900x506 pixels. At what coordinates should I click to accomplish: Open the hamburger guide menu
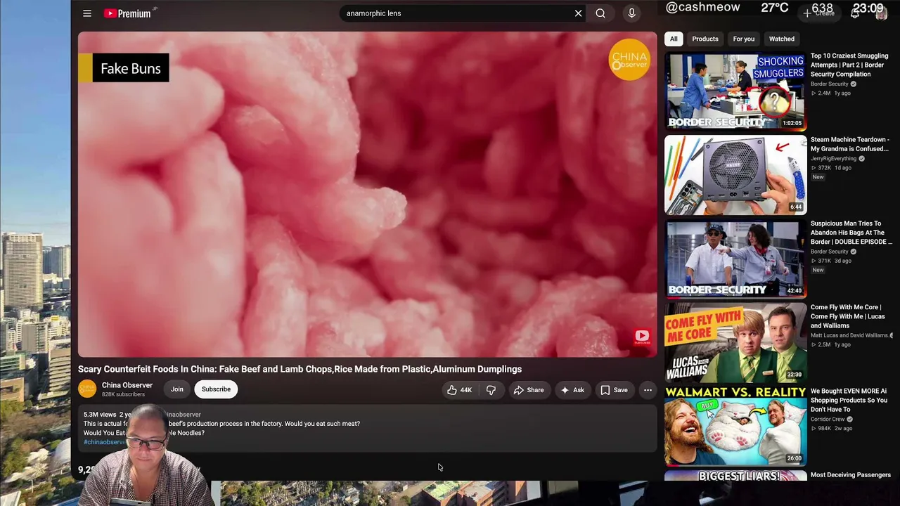(x=87, y=13)
